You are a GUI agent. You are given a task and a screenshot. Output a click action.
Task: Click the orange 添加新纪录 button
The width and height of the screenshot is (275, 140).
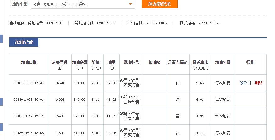tap(159, 4)
